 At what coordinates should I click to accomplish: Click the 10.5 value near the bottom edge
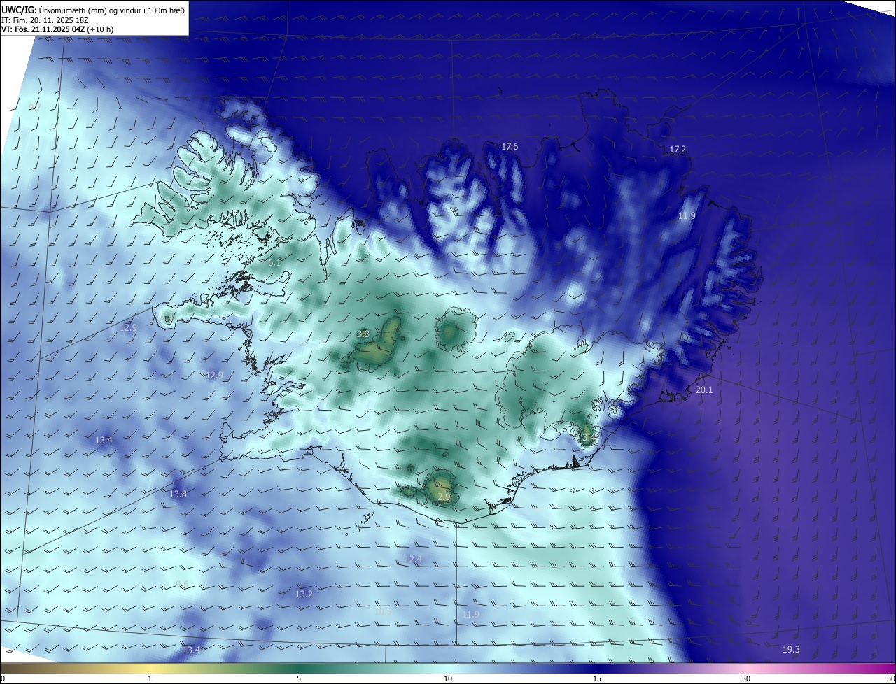click(384, 611)
